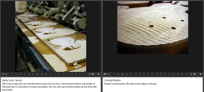This screenshot has width=204, height=92.
Task: Play the right gallery slideshow
Action: click(x=201, y=74)
